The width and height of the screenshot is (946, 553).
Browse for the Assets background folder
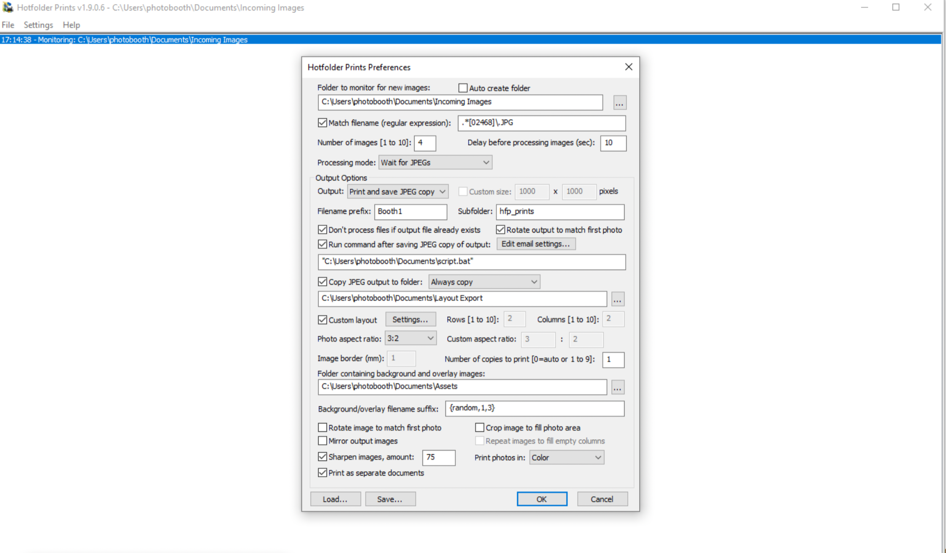coord(617,387)
